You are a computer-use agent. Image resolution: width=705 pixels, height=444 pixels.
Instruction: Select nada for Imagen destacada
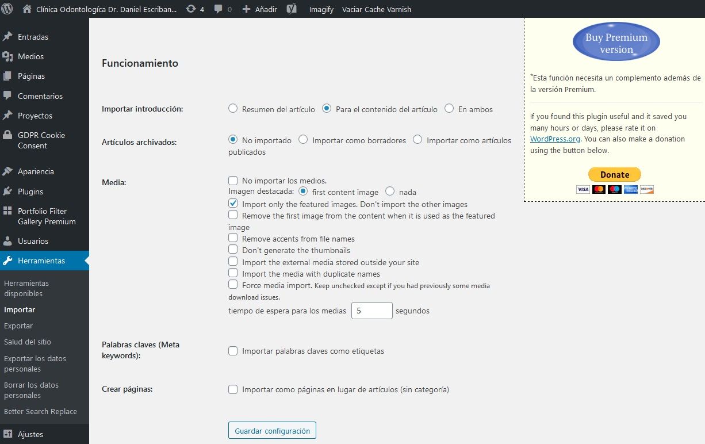coord(390,192)
